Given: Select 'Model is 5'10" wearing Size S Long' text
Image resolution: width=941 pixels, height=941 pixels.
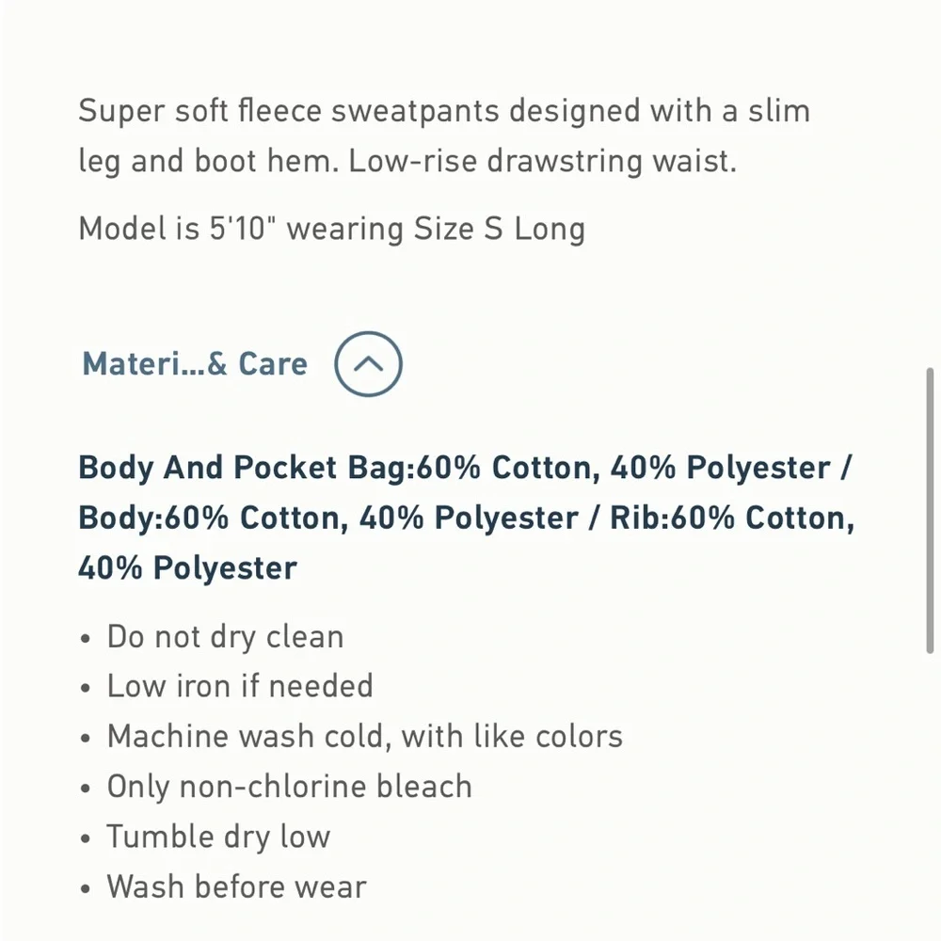Looking at the screenshot, I should coord(331,228).
